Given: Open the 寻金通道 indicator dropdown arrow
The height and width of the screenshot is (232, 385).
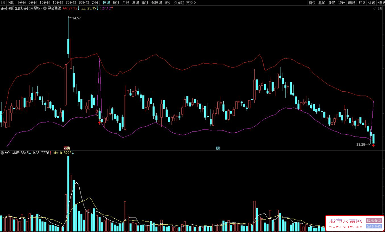Looking at the screenshot, I should pos(45,8).
